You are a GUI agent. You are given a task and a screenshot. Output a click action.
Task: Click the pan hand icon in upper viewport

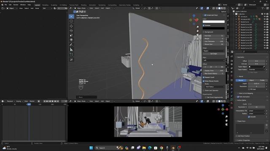pos(197,31)
